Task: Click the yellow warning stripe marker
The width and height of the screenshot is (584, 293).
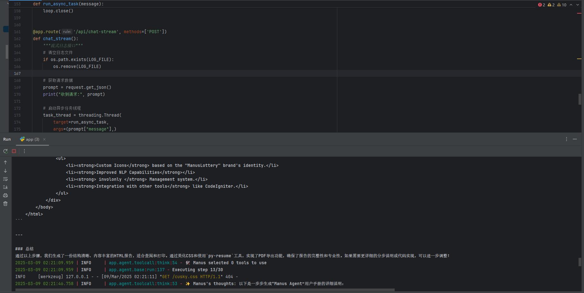Action: [579, 59]
